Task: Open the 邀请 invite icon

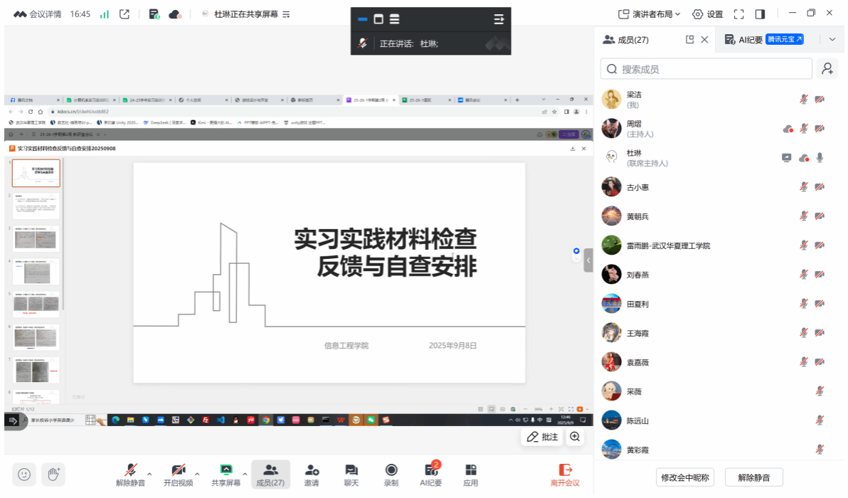Action: (312, 475)
